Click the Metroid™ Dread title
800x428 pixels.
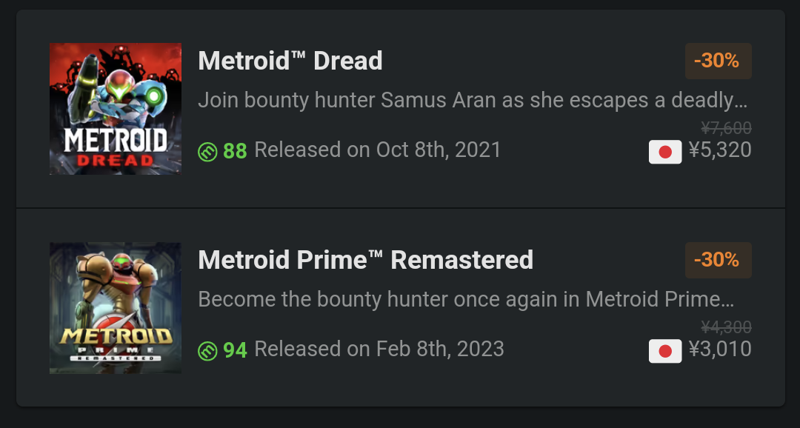click(x=290, y=61)
